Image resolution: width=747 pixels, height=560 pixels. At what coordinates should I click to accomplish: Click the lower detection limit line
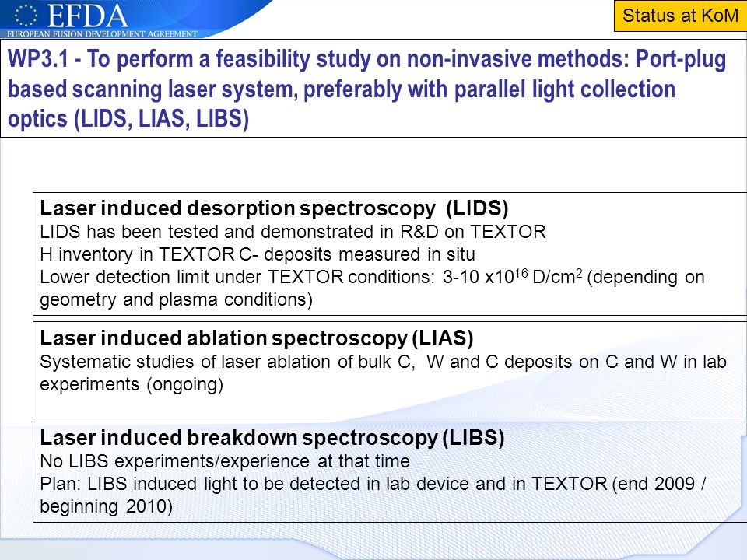373,277
